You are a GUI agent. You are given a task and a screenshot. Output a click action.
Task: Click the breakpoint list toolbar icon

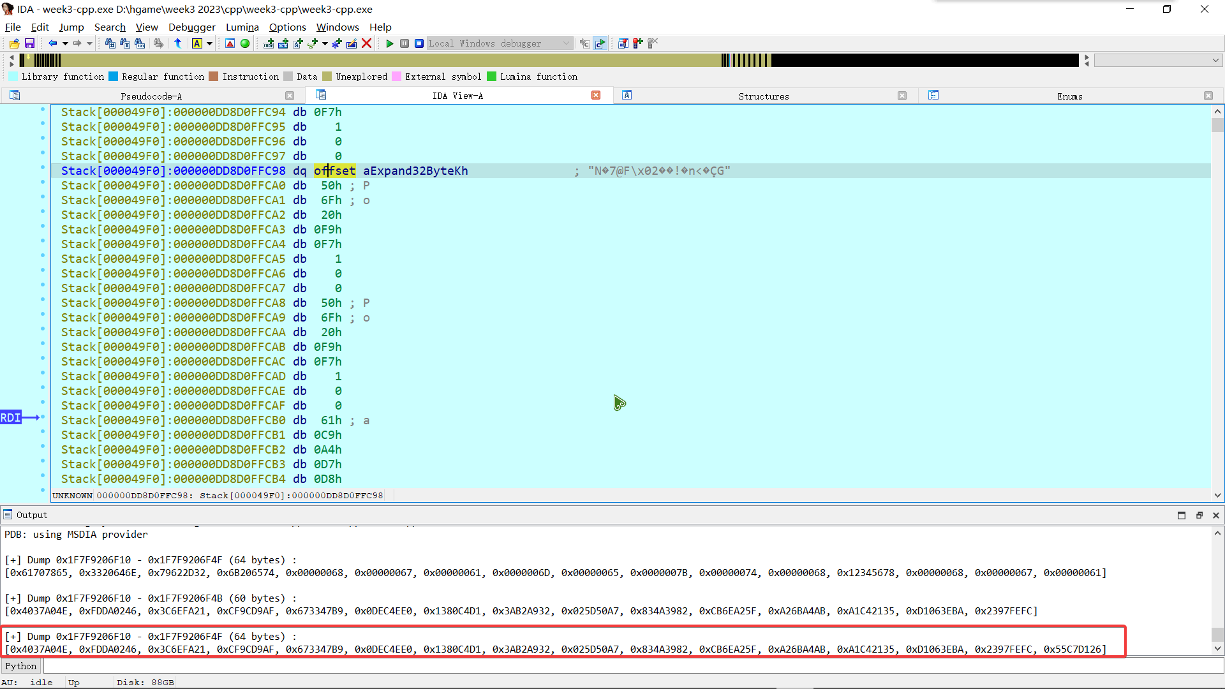coord(623,43)
